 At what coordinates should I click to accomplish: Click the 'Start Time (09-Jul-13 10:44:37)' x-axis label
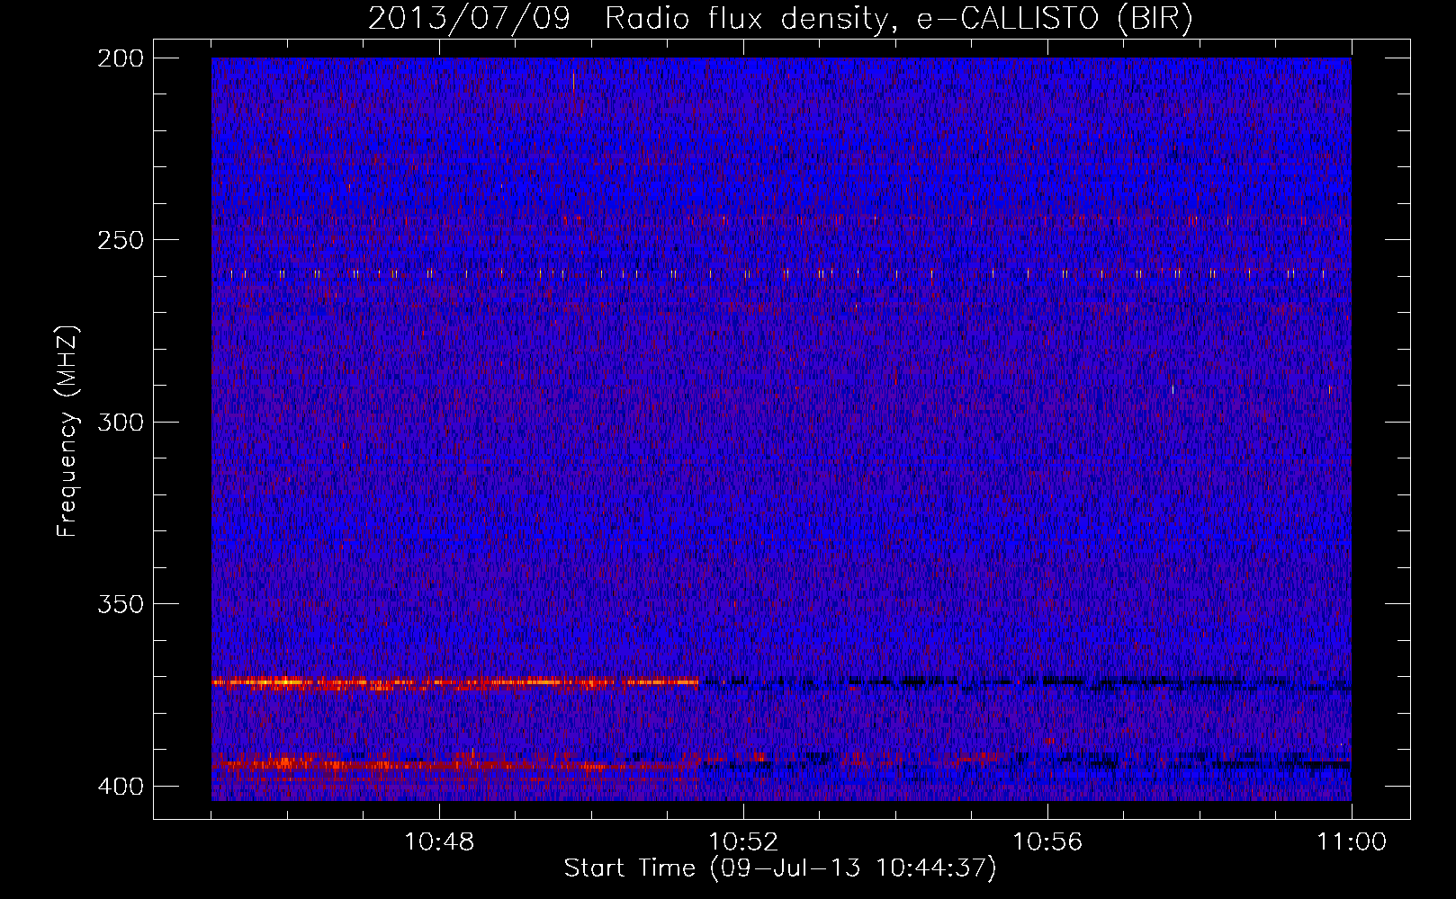(780, 868)
